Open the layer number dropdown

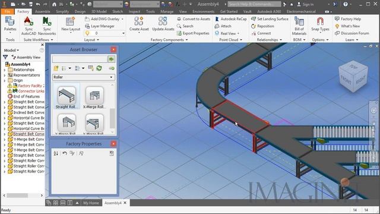tap(123, 33)
